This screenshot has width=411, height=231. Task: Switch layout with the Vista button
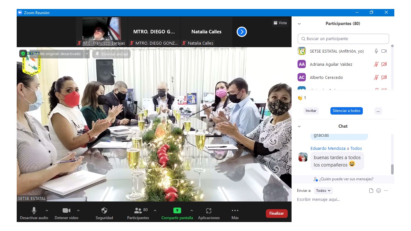tap(280, 23)
